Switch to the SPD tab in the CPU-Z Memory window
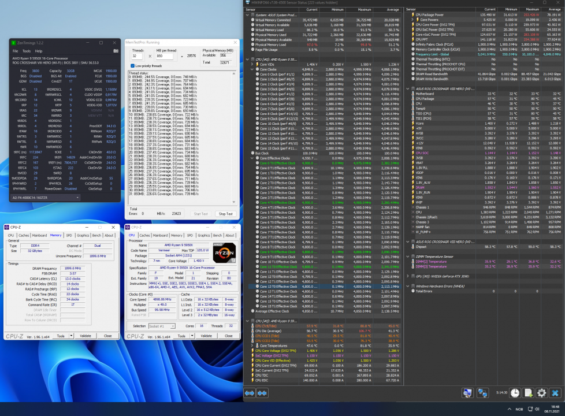 pos(69,235)
